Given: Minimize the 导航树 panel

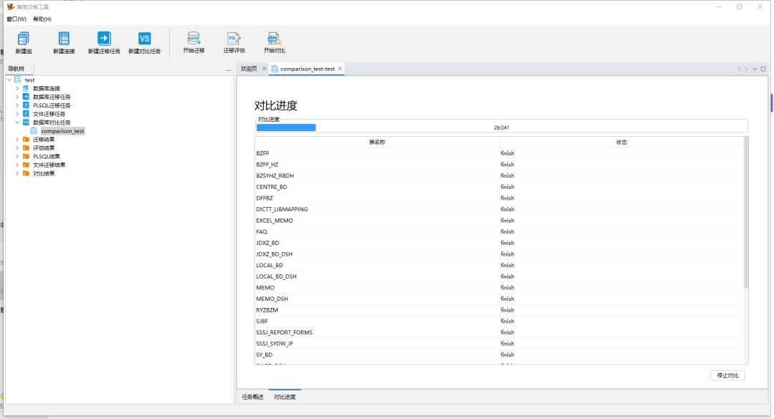Looking at the screenshot, I should point(228,69).
